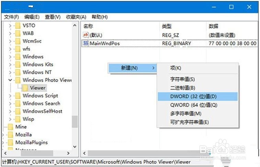Select 新建(N) in the context menu
260x167 pixels.
pyautogui.click(x=132, y=68)
